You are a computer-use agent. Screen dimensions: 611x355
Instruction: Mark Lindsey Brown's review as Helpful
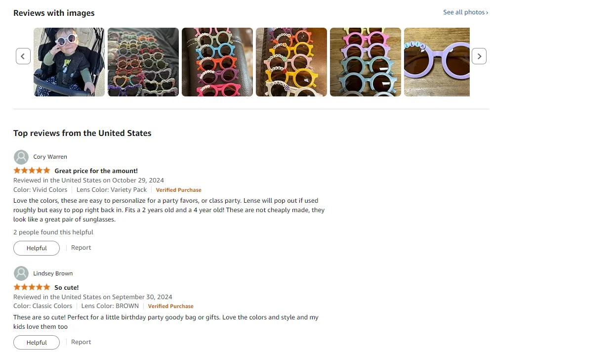point(37,343)
